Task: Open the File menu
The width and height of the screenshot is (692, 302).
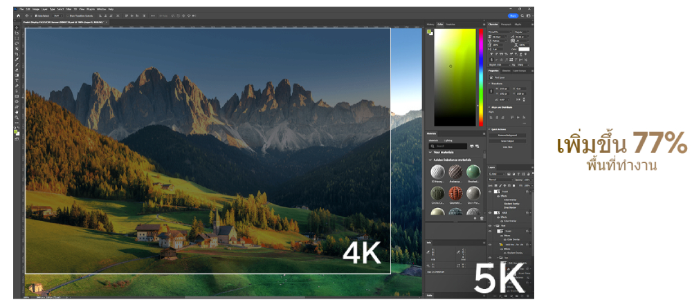Action: pyautogui.click(x=21, y=9)
